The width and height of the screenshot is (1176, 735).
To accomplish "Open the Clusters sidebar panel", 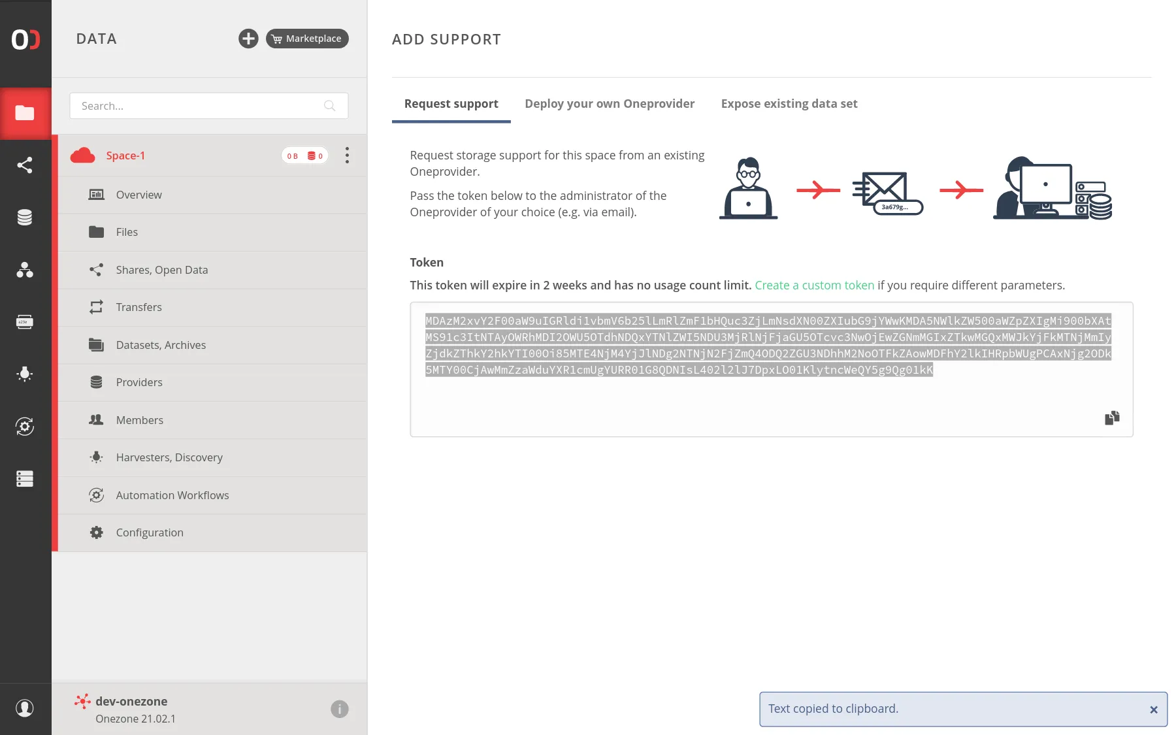I will coord(25,479).
